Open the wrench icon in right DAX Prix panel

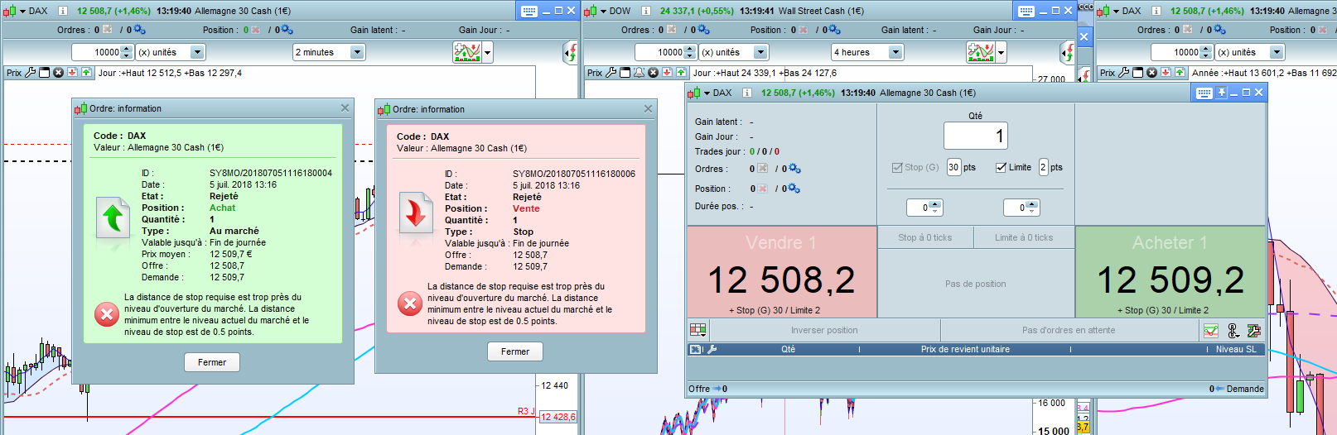pos(1124,73)
